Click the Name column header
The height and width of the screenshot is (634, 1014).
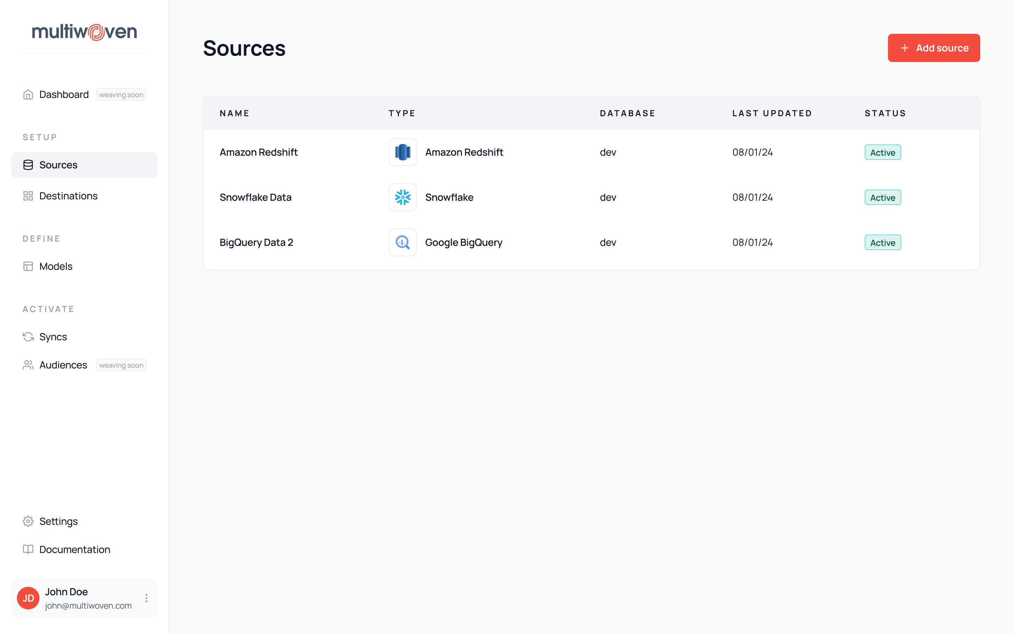(234, 113)
